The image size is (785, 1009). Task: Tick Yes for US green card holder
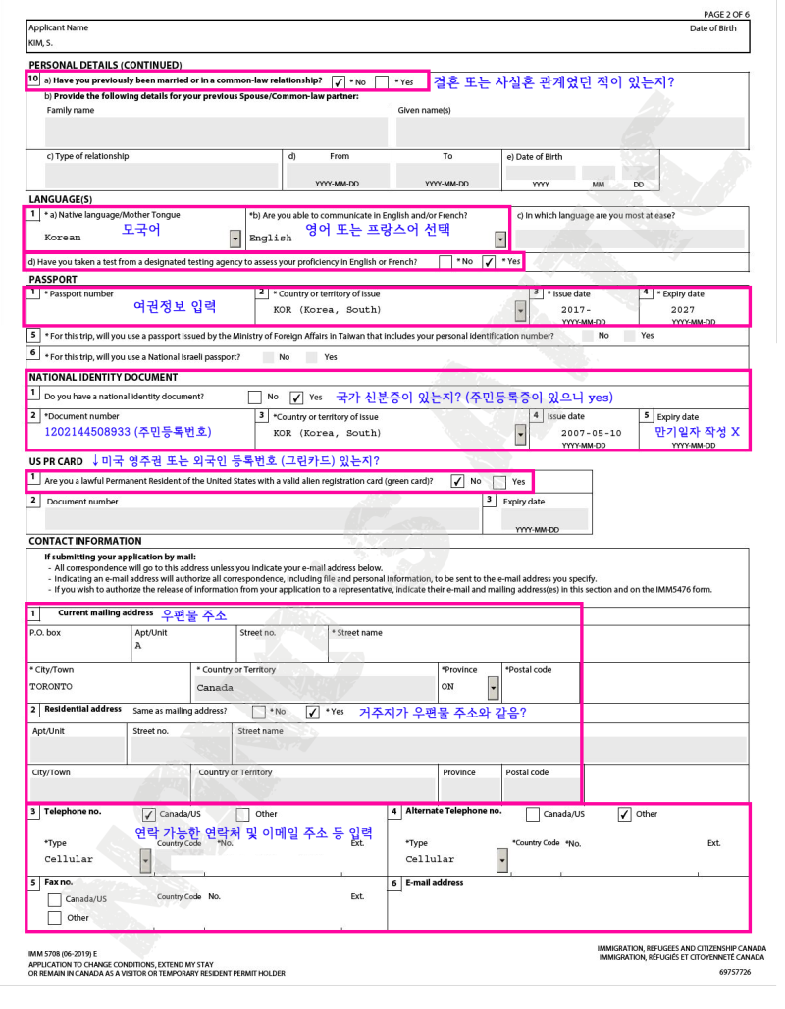(x=499, y=481)
